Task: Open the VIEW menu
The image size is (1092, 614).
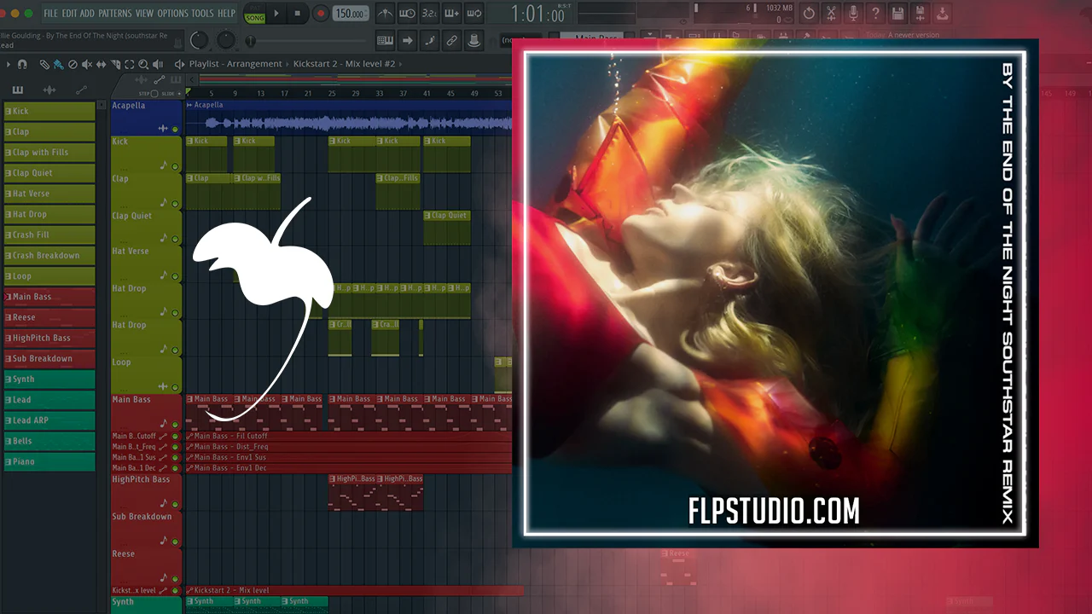Action: pos(144,14)
